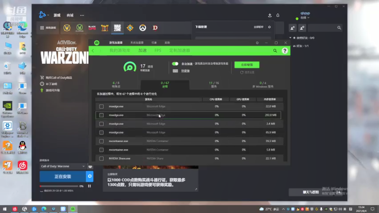Open 定制加速器 sub-tab
379x213 pixels.
(180, 51)
